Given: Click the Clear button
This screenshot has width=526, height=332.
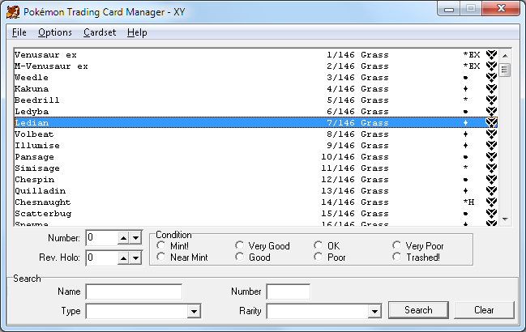Looking at the screenshot, I should pos(484,310).
